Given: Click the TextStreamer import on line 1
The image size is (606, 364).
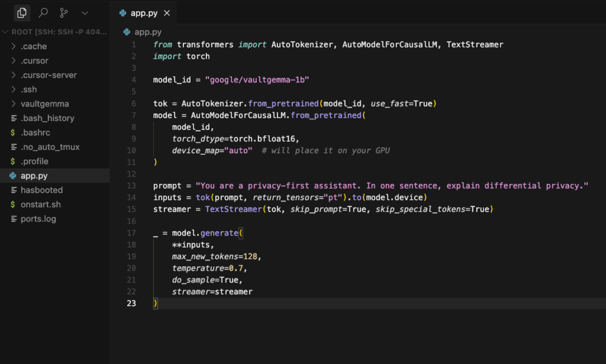Looking at the screenshot, I should click(x=475, y=45).
